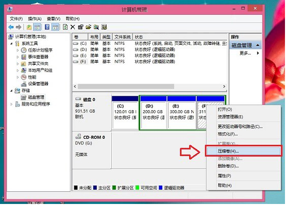Click the Up one level folder icon
The height and width of the screenshot is (205, 286).
pyautogui.click(x=29, y=27)
